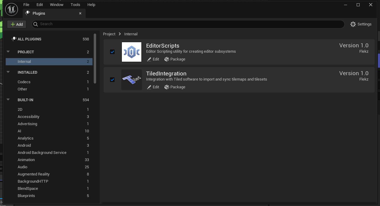Open the File menu
This screenshot has width=380, height=206.
26,4
